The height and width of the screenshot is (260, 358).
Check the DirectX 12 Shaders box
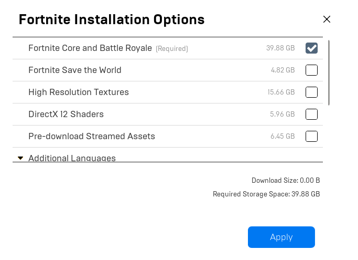311,115
